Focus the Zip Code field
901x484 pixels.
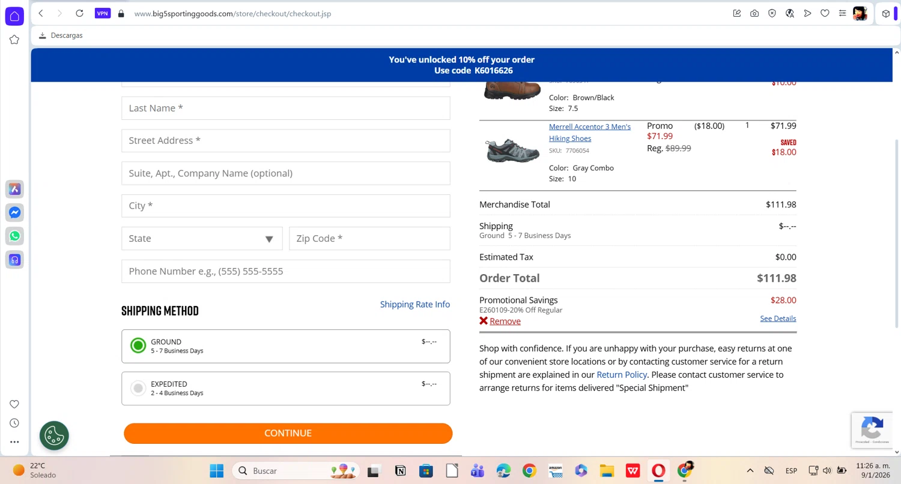pos(369,239)
